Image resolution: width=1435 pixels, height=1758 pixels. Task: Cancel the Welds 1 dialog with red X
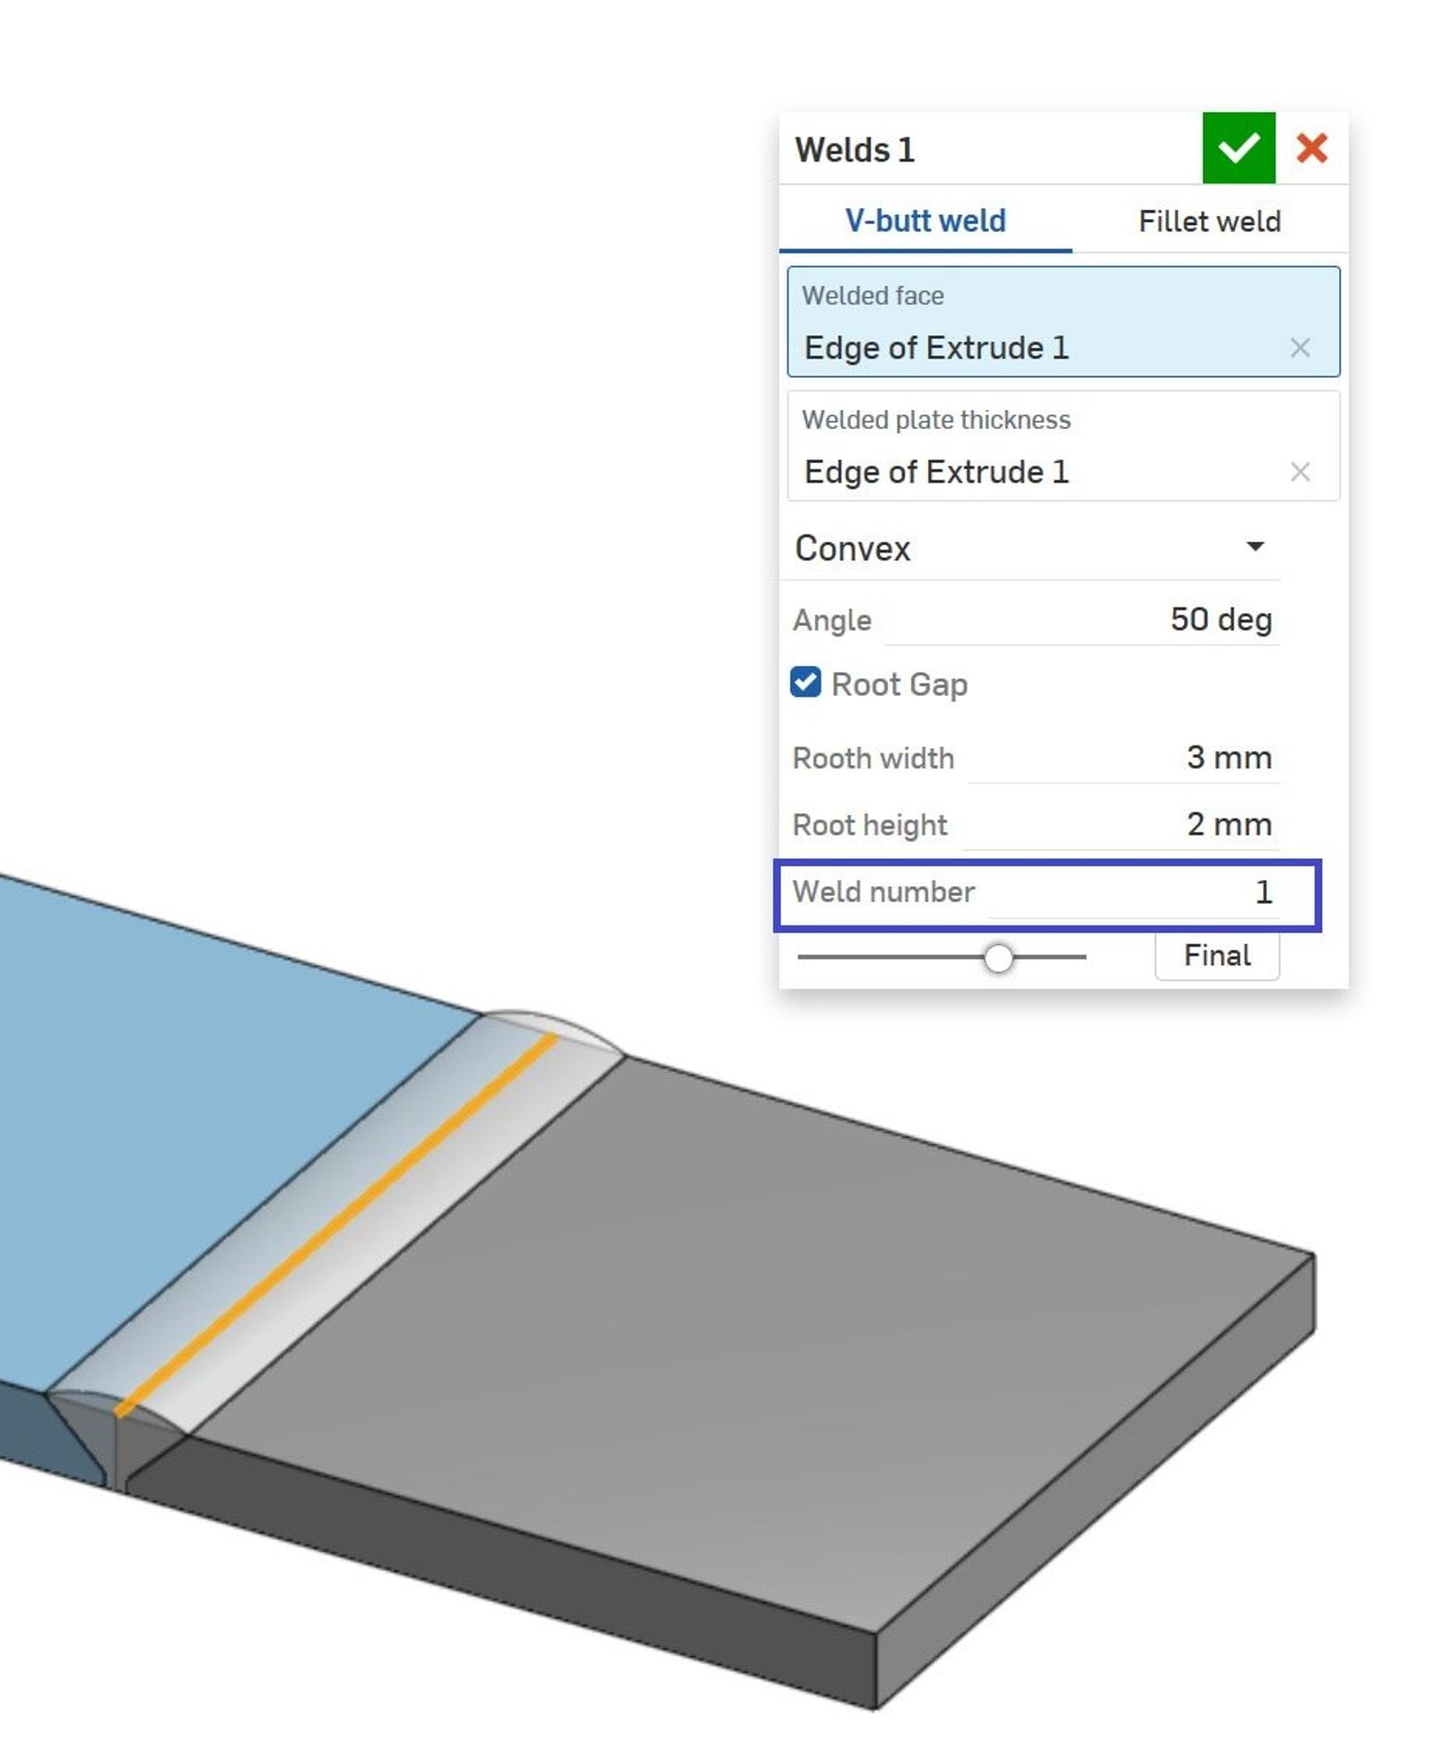click(x=1311, y=148)
